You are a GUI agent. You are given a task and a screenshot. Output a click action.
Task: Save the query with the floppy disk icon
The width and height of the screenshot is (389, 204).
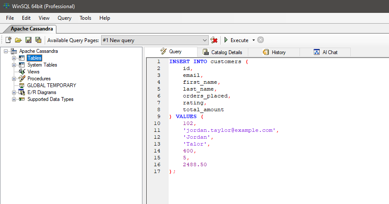28,40
